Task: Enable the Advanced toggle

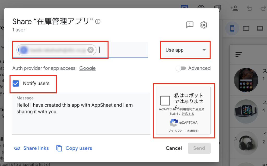Action: 181,68
